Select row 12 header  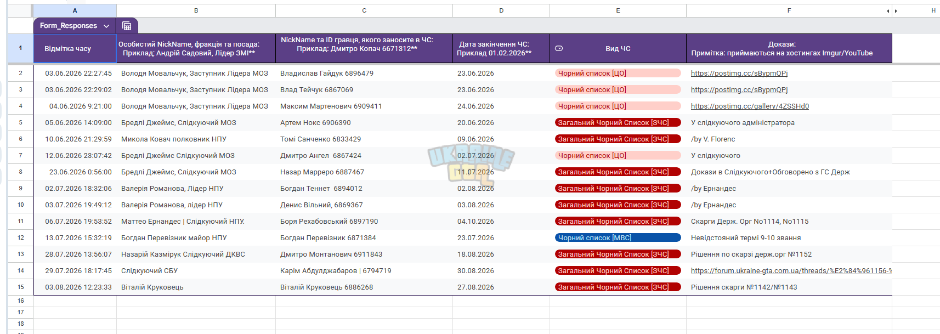[21, 237]
